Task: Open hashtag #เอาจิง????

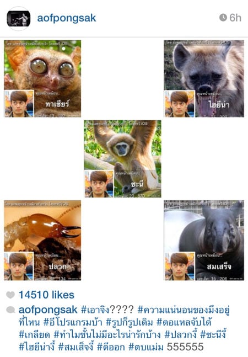Action: point(107,310)
